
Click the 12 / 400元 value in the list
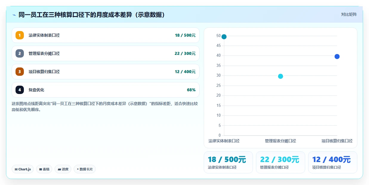coord(185,72)
